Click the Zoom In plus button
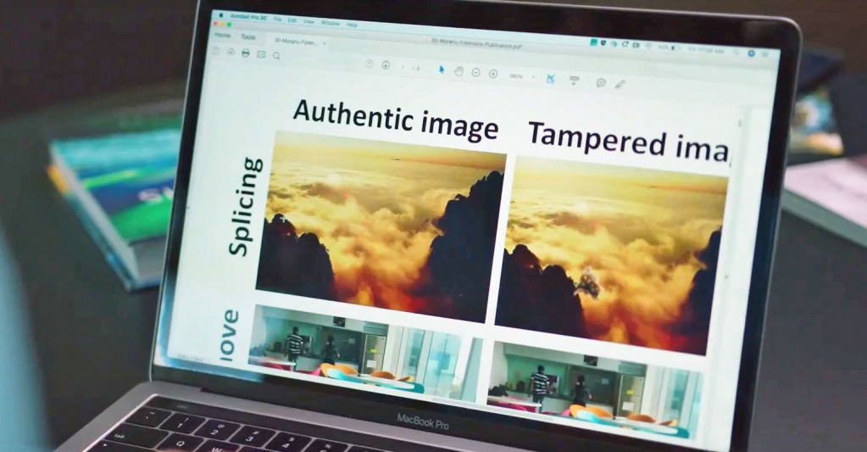Screen dimensions: 867x452 point(493,74)
